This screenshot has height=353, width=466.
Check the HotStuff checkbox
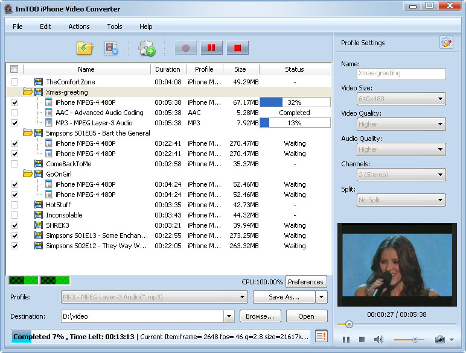tap(14, 205)
